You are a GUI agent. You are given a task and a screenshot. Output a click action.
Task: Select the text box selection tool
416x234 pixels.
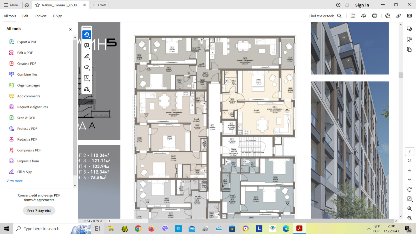coord(87,78)
